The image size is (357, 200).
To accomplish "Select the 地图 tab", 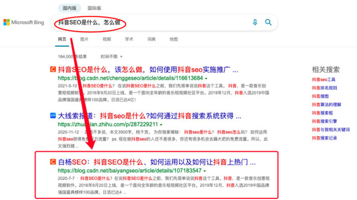I will (x=173, y=39).
